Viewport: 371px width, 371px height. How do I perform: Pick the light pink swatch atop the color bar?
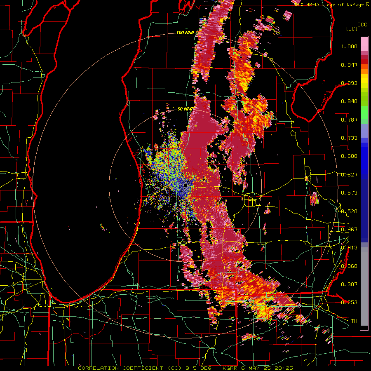coord(364,44)
